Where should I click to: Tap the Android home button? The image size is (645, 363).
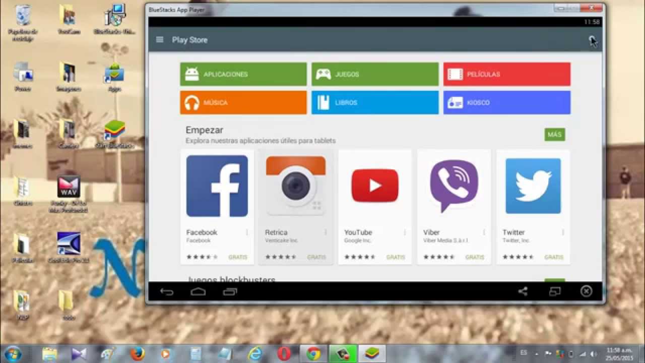(198, 291)
